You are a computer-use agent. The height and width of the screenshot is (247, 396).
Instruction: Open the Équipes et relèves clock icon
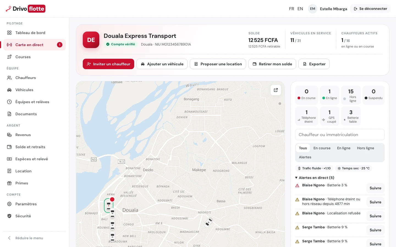9,102
